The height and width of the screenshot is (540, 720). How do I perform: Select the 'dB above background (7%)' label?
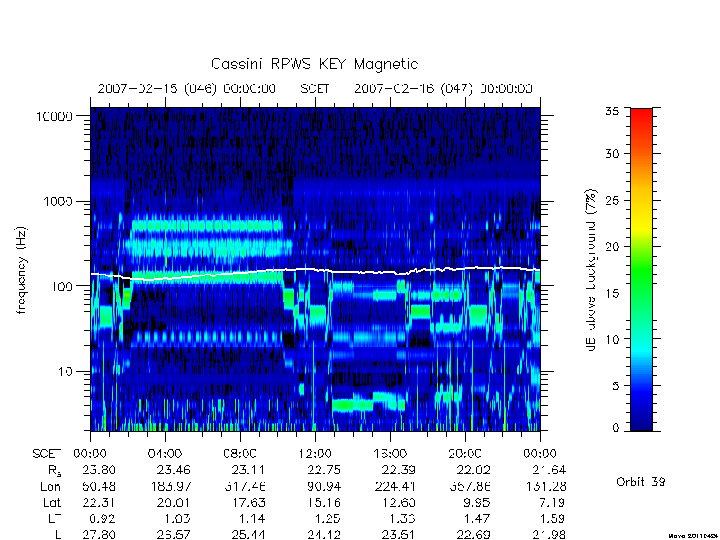(592, 270)
